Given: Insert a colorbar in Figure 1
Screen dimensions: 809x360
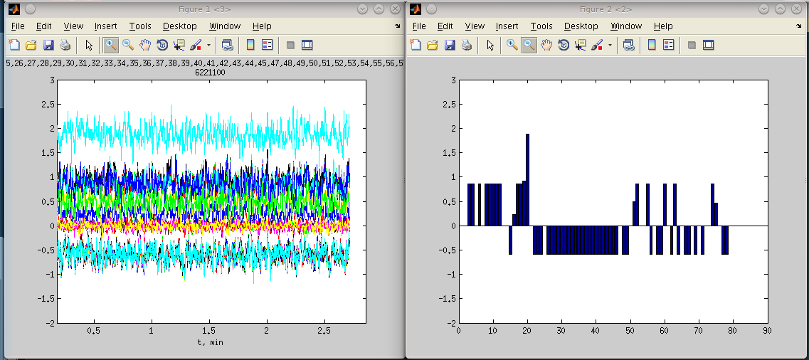Looking at the screenshot, I should pos(250,45).
